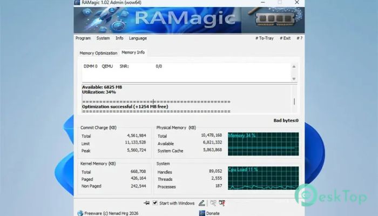The height and width of the screenshot is (216, 378).
Task: Click the globe icon by Freeware
Action: [80, 213]
